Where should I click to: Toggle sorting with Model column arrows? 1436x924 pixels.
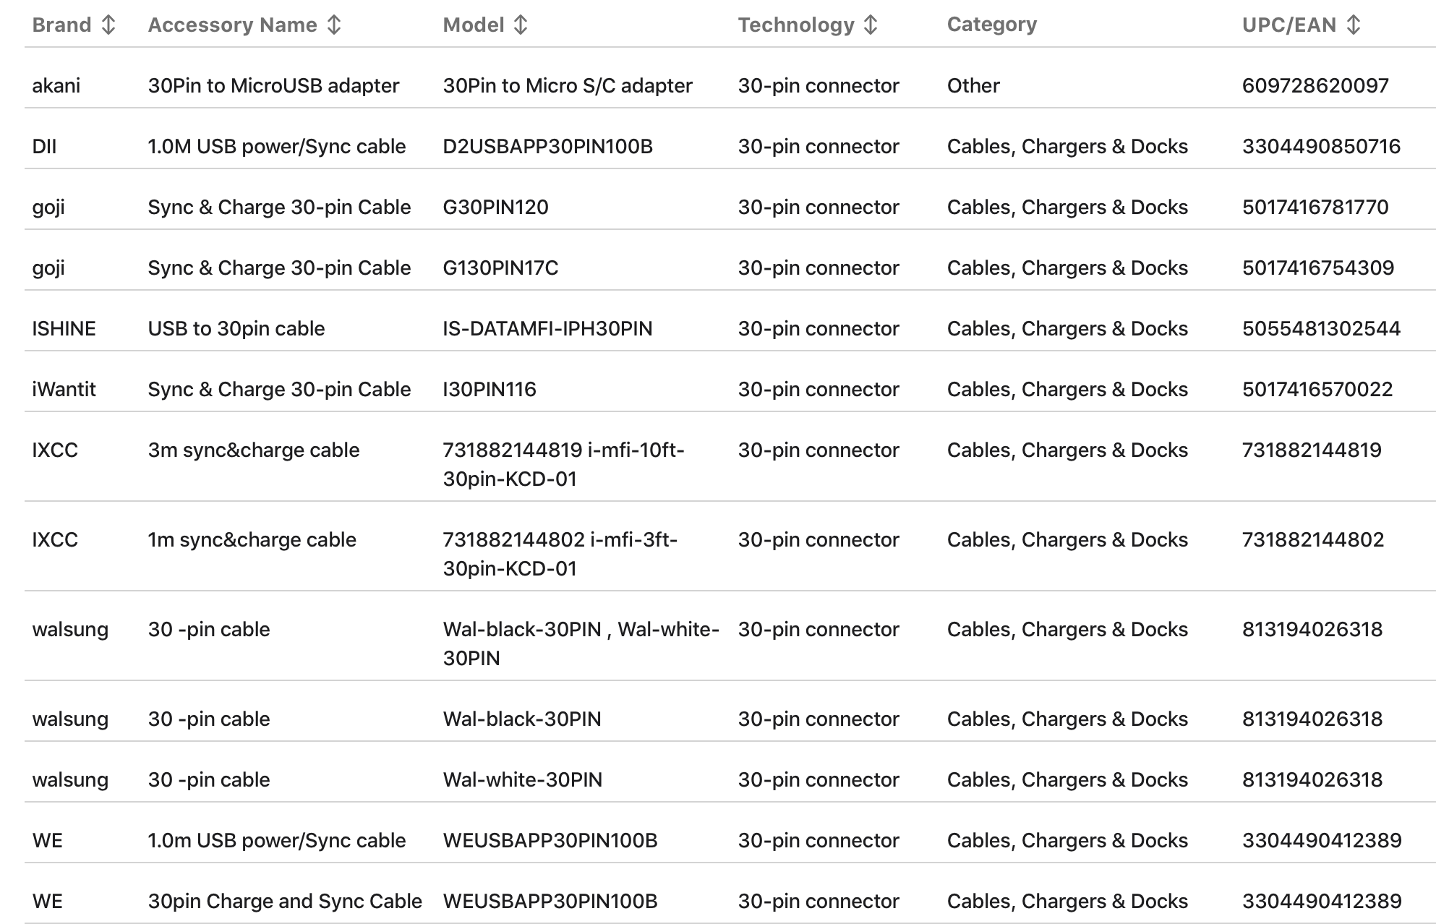[x=521, y=25]
